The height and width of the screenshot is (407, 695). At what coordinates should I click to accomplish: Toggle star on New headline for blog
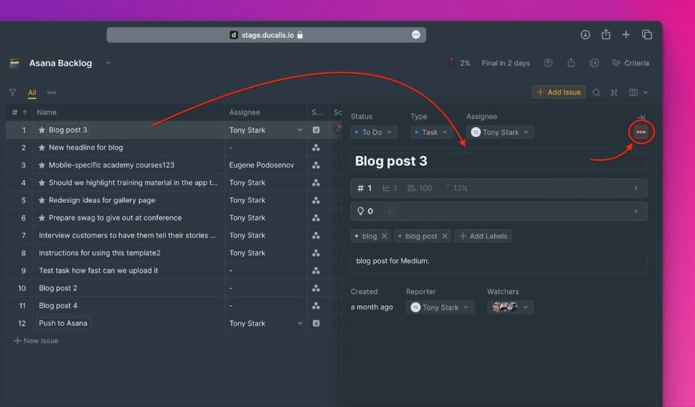(41, 147)
